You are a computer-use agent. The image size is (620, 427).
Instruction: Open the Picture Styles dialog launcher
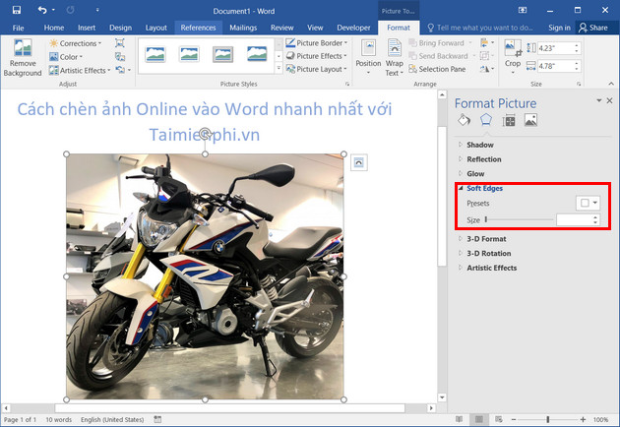(x=347, y=84)
